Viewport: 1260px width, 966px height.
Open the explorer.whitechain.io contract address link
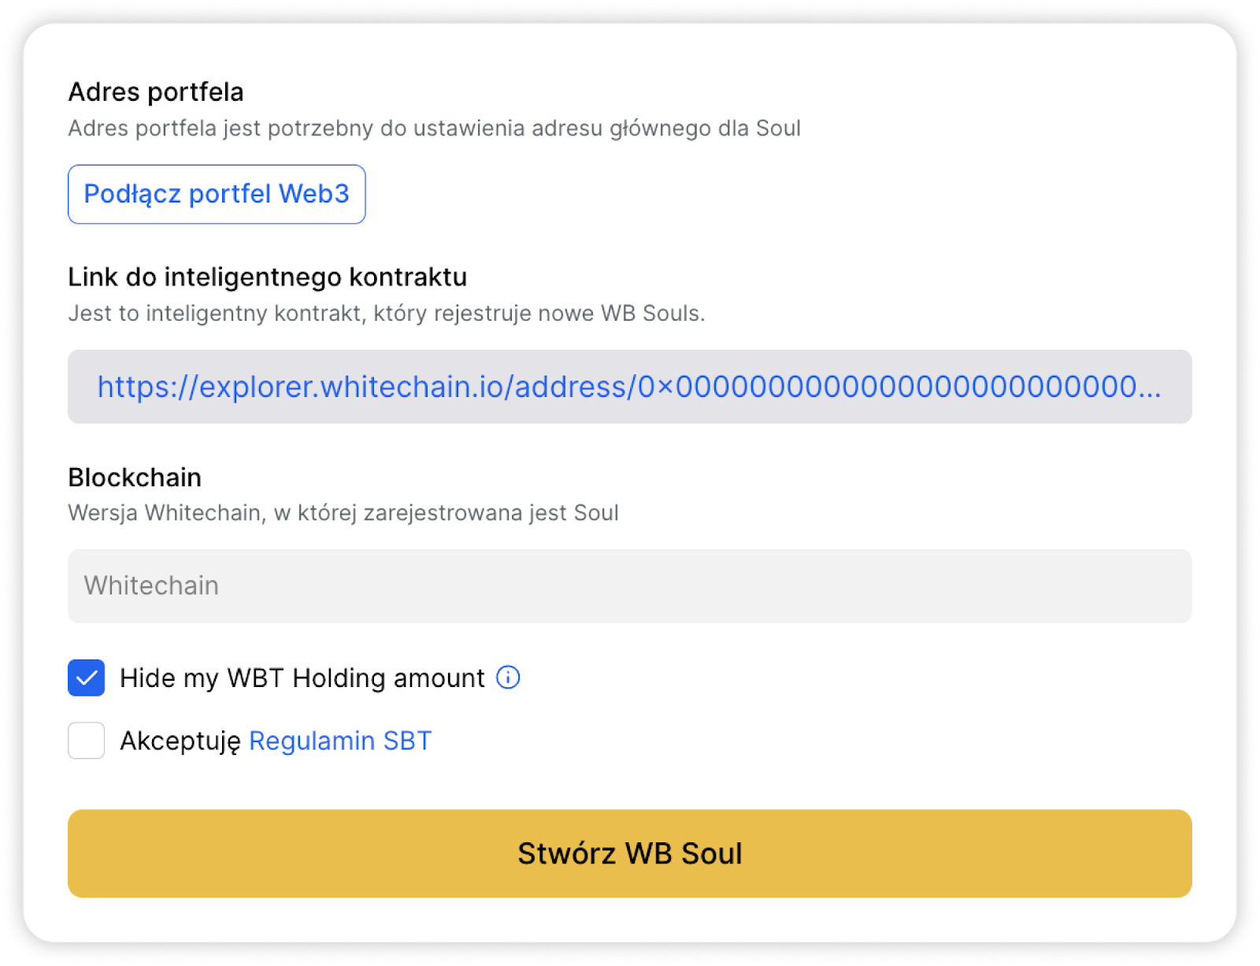coord(629,387)
